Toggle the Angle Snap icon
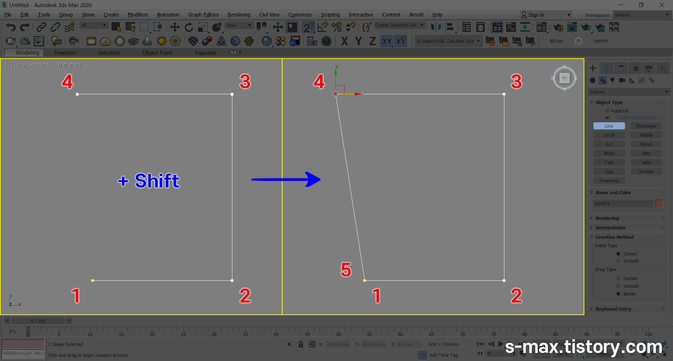 tap(322, 27)
